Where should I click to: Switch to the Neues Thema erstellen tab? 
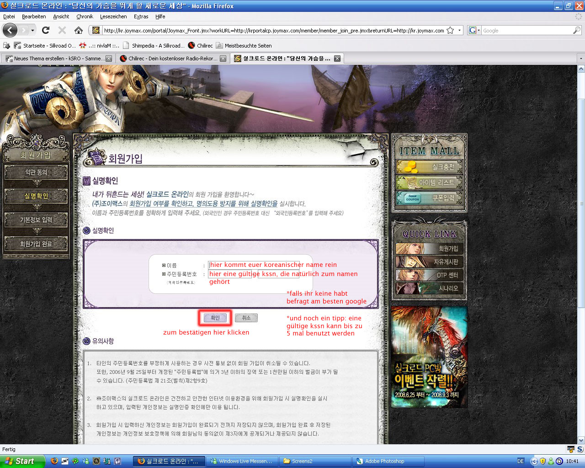click(x=55, y=58)
